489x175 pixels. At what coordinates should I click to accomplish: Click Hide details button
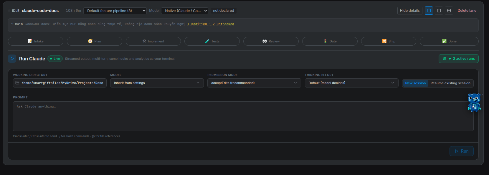coord(410,11)
